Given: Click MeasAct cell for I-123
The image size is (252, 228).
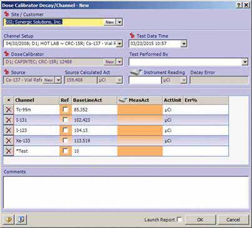Looking at the screenshot, I should tap(140, 130).
